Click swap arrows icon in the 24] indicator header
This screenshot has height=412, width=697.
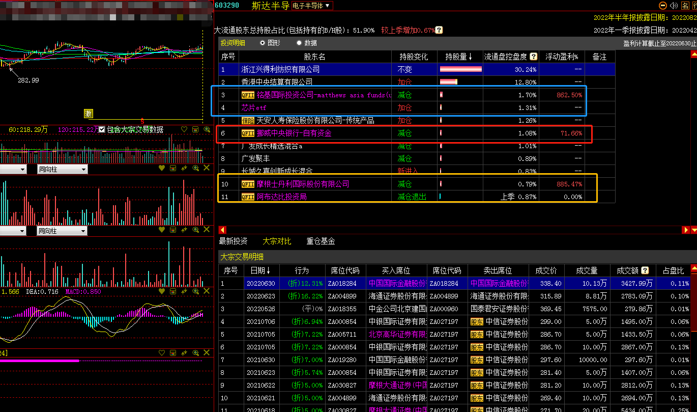tap(184, 352)
